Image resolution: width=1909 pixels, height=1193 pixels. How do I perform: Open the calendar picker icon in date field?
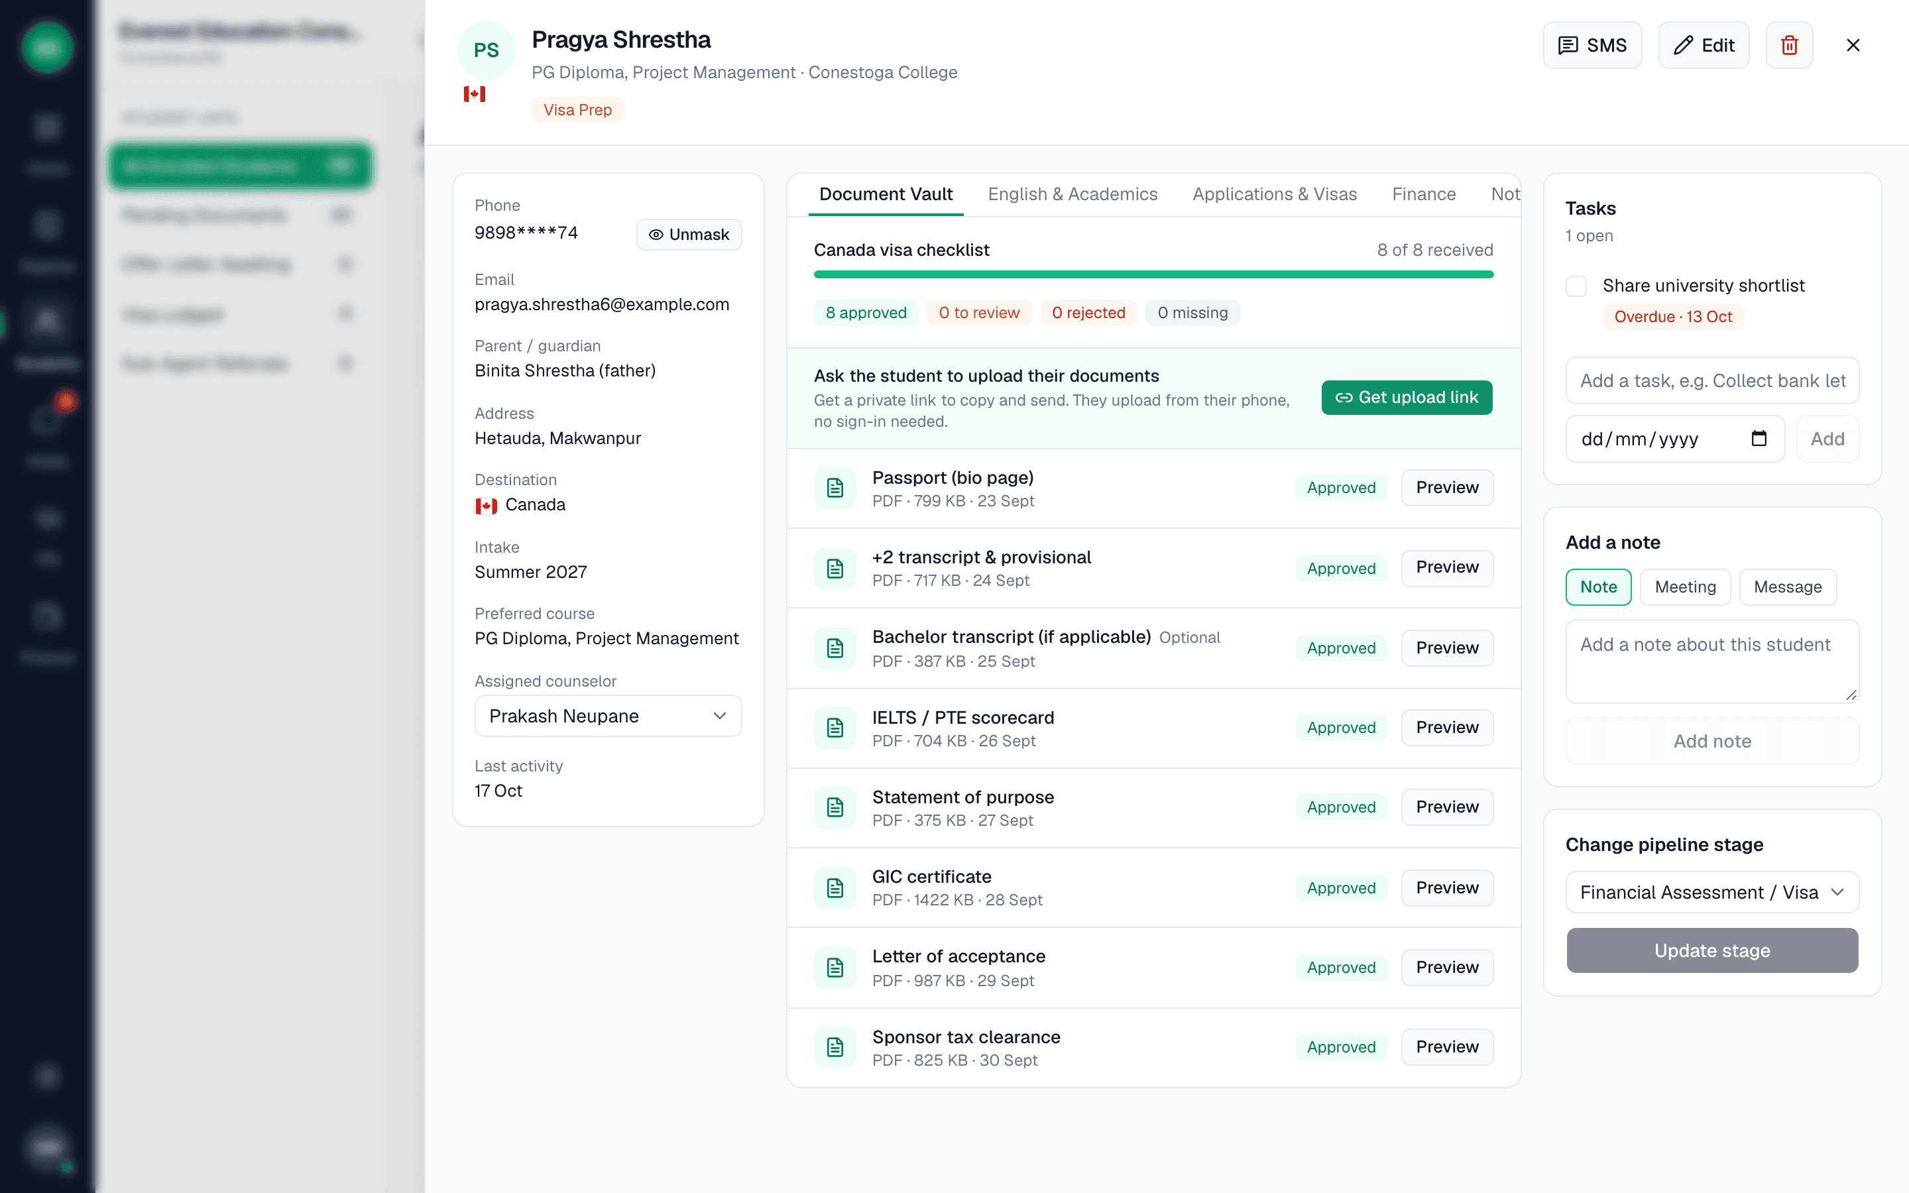click(x=1759, y=439)
